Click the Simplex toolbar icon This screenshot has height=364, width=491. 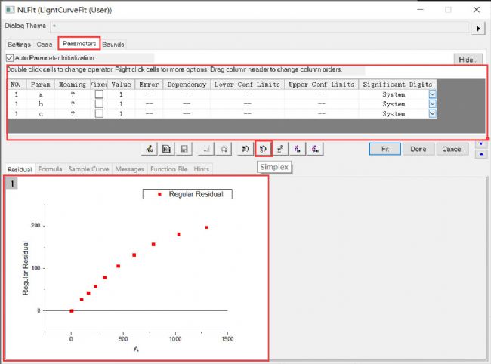click(x=263, y=149)
